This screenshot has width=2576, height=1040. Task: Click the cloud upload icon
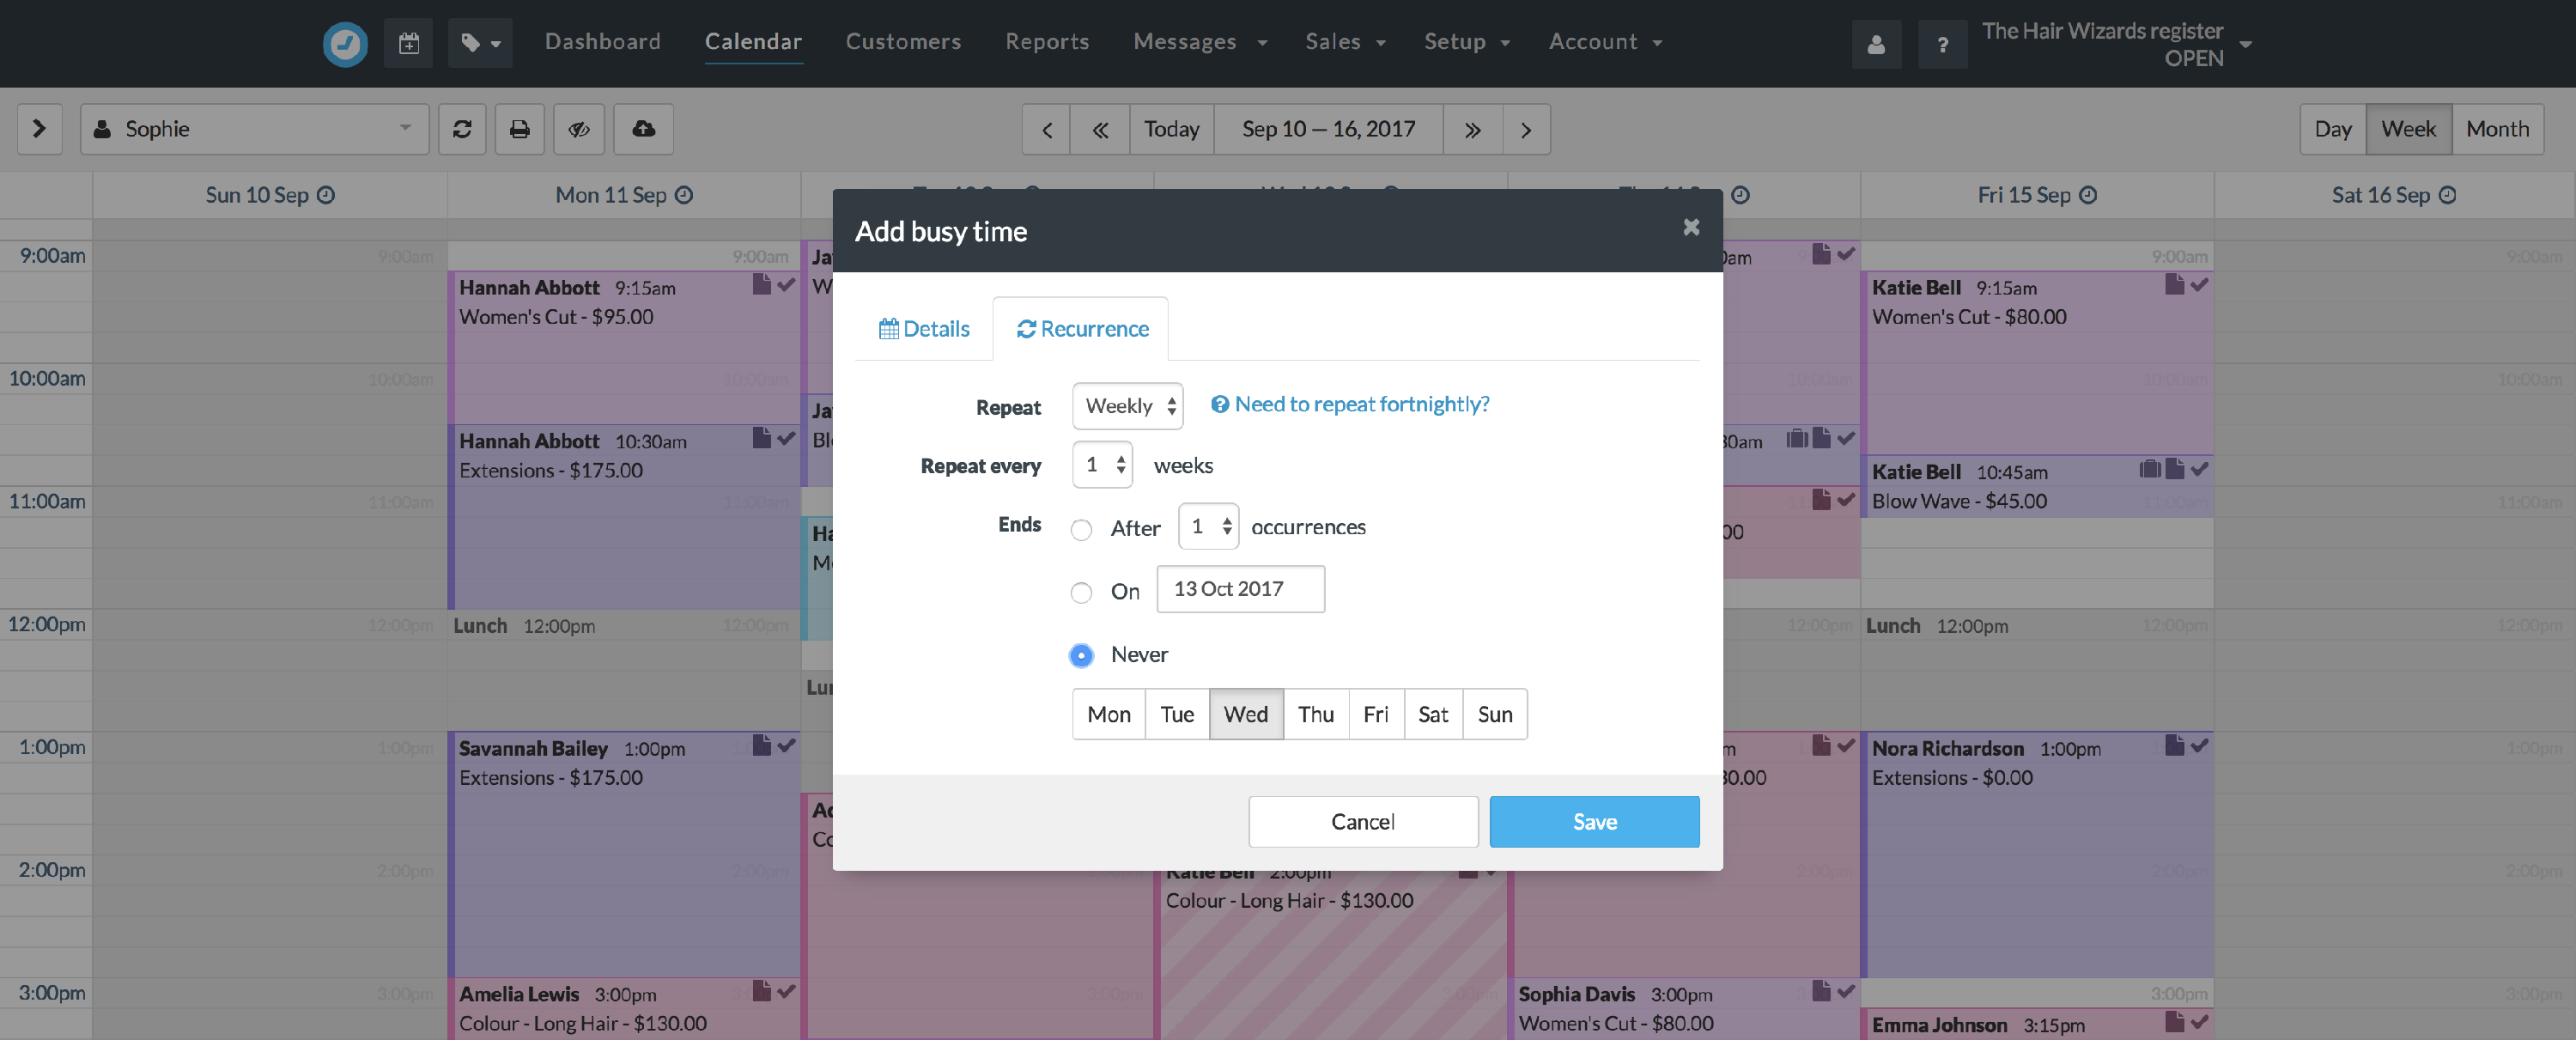coord(643,129)
